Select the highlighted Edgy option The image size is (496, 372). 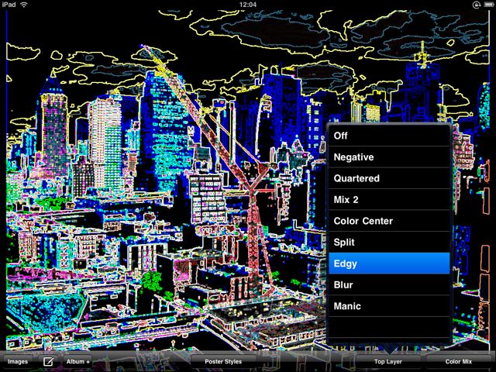point(389,263)
